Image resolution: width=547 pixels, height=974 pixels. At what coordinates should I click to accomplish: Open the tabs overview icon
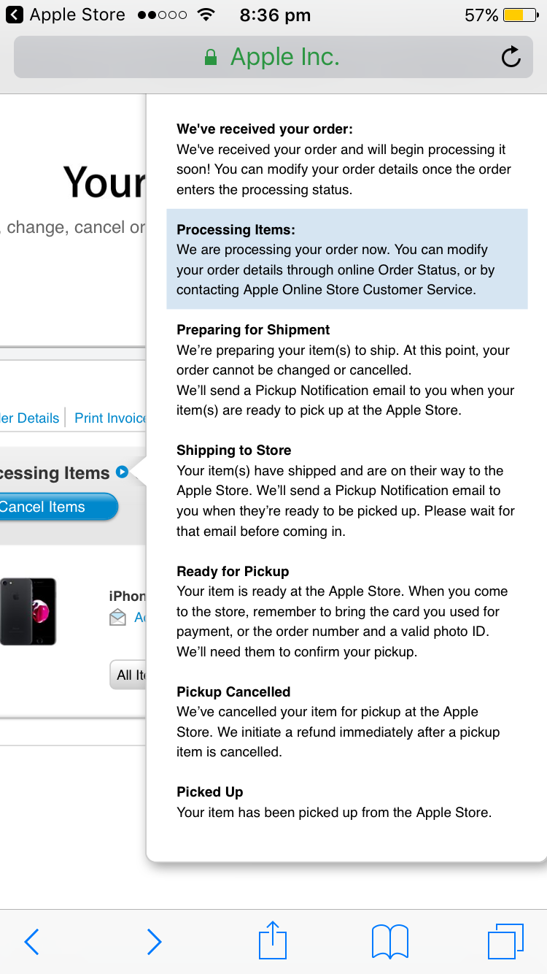tap(505, 941)
